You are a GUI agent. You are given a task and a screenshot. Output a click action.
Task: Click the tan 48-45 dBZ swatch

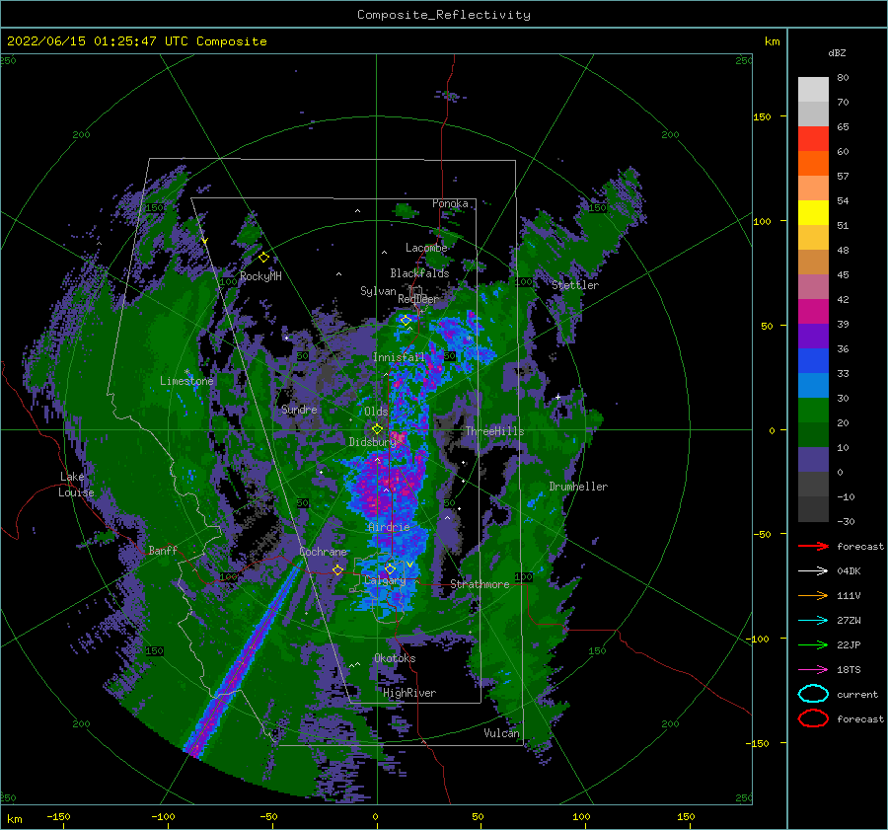tap(813, 263)
